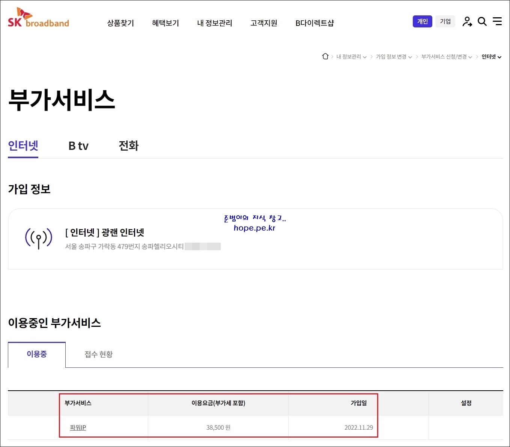The image size is (510, 447).
Task: Click the 2022.11.29 join date cell
Action: tap(359, 427)
